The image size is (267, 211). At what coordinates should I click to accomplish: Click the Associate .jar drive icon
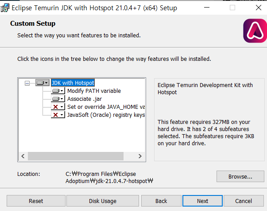(x=56, y=99)
